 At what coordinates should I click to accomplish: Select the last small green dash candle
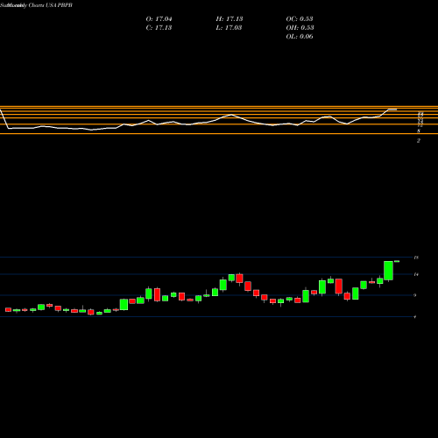pyautogui.click(x=397, y=261)
